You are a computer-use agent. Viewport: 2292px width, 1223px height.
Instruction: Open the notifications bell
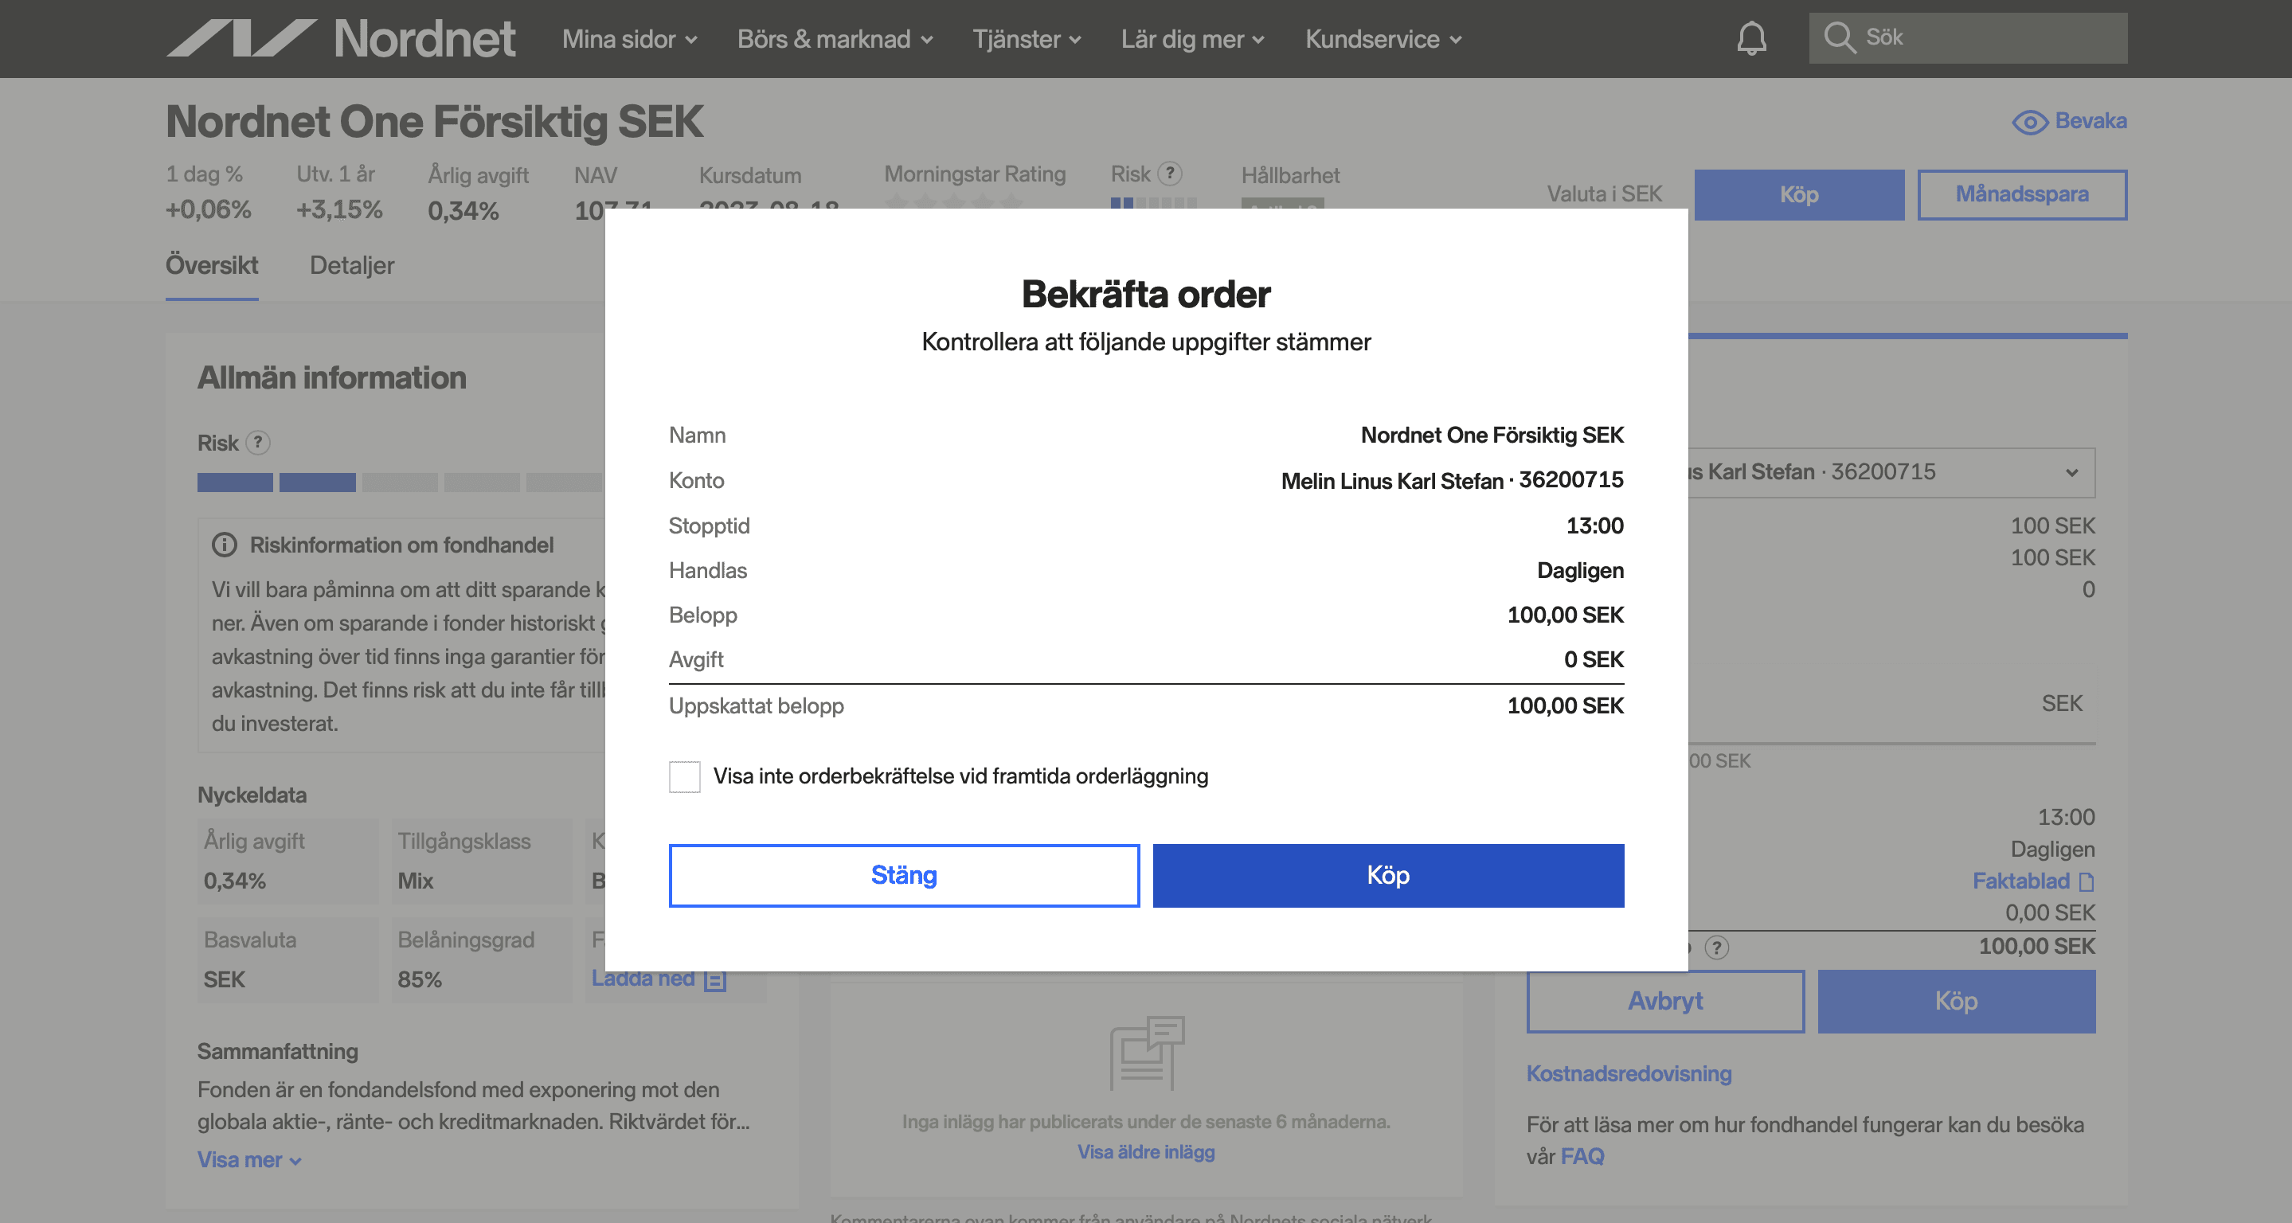pyautogui.click(x=1751, y=38)
